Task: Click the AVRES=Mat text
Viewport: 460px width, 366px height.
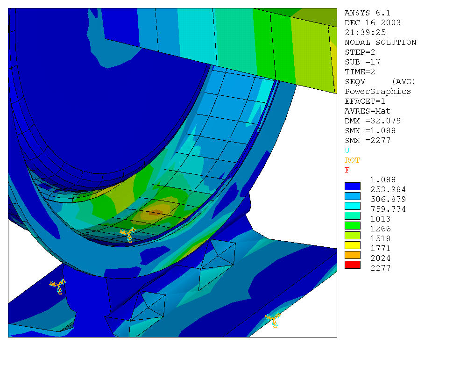Action: point(368,111)
